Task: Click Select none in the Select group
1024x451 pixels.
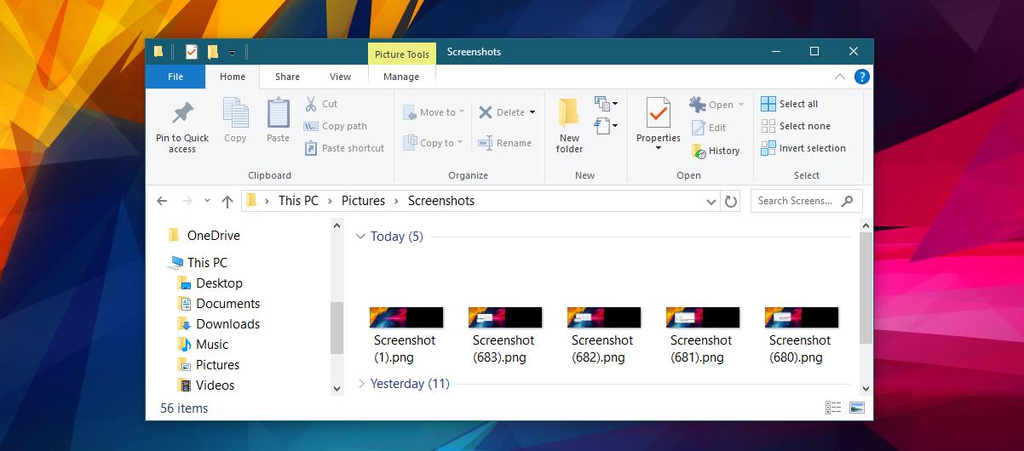Action: pyautogui.click(x=796, y=126)
